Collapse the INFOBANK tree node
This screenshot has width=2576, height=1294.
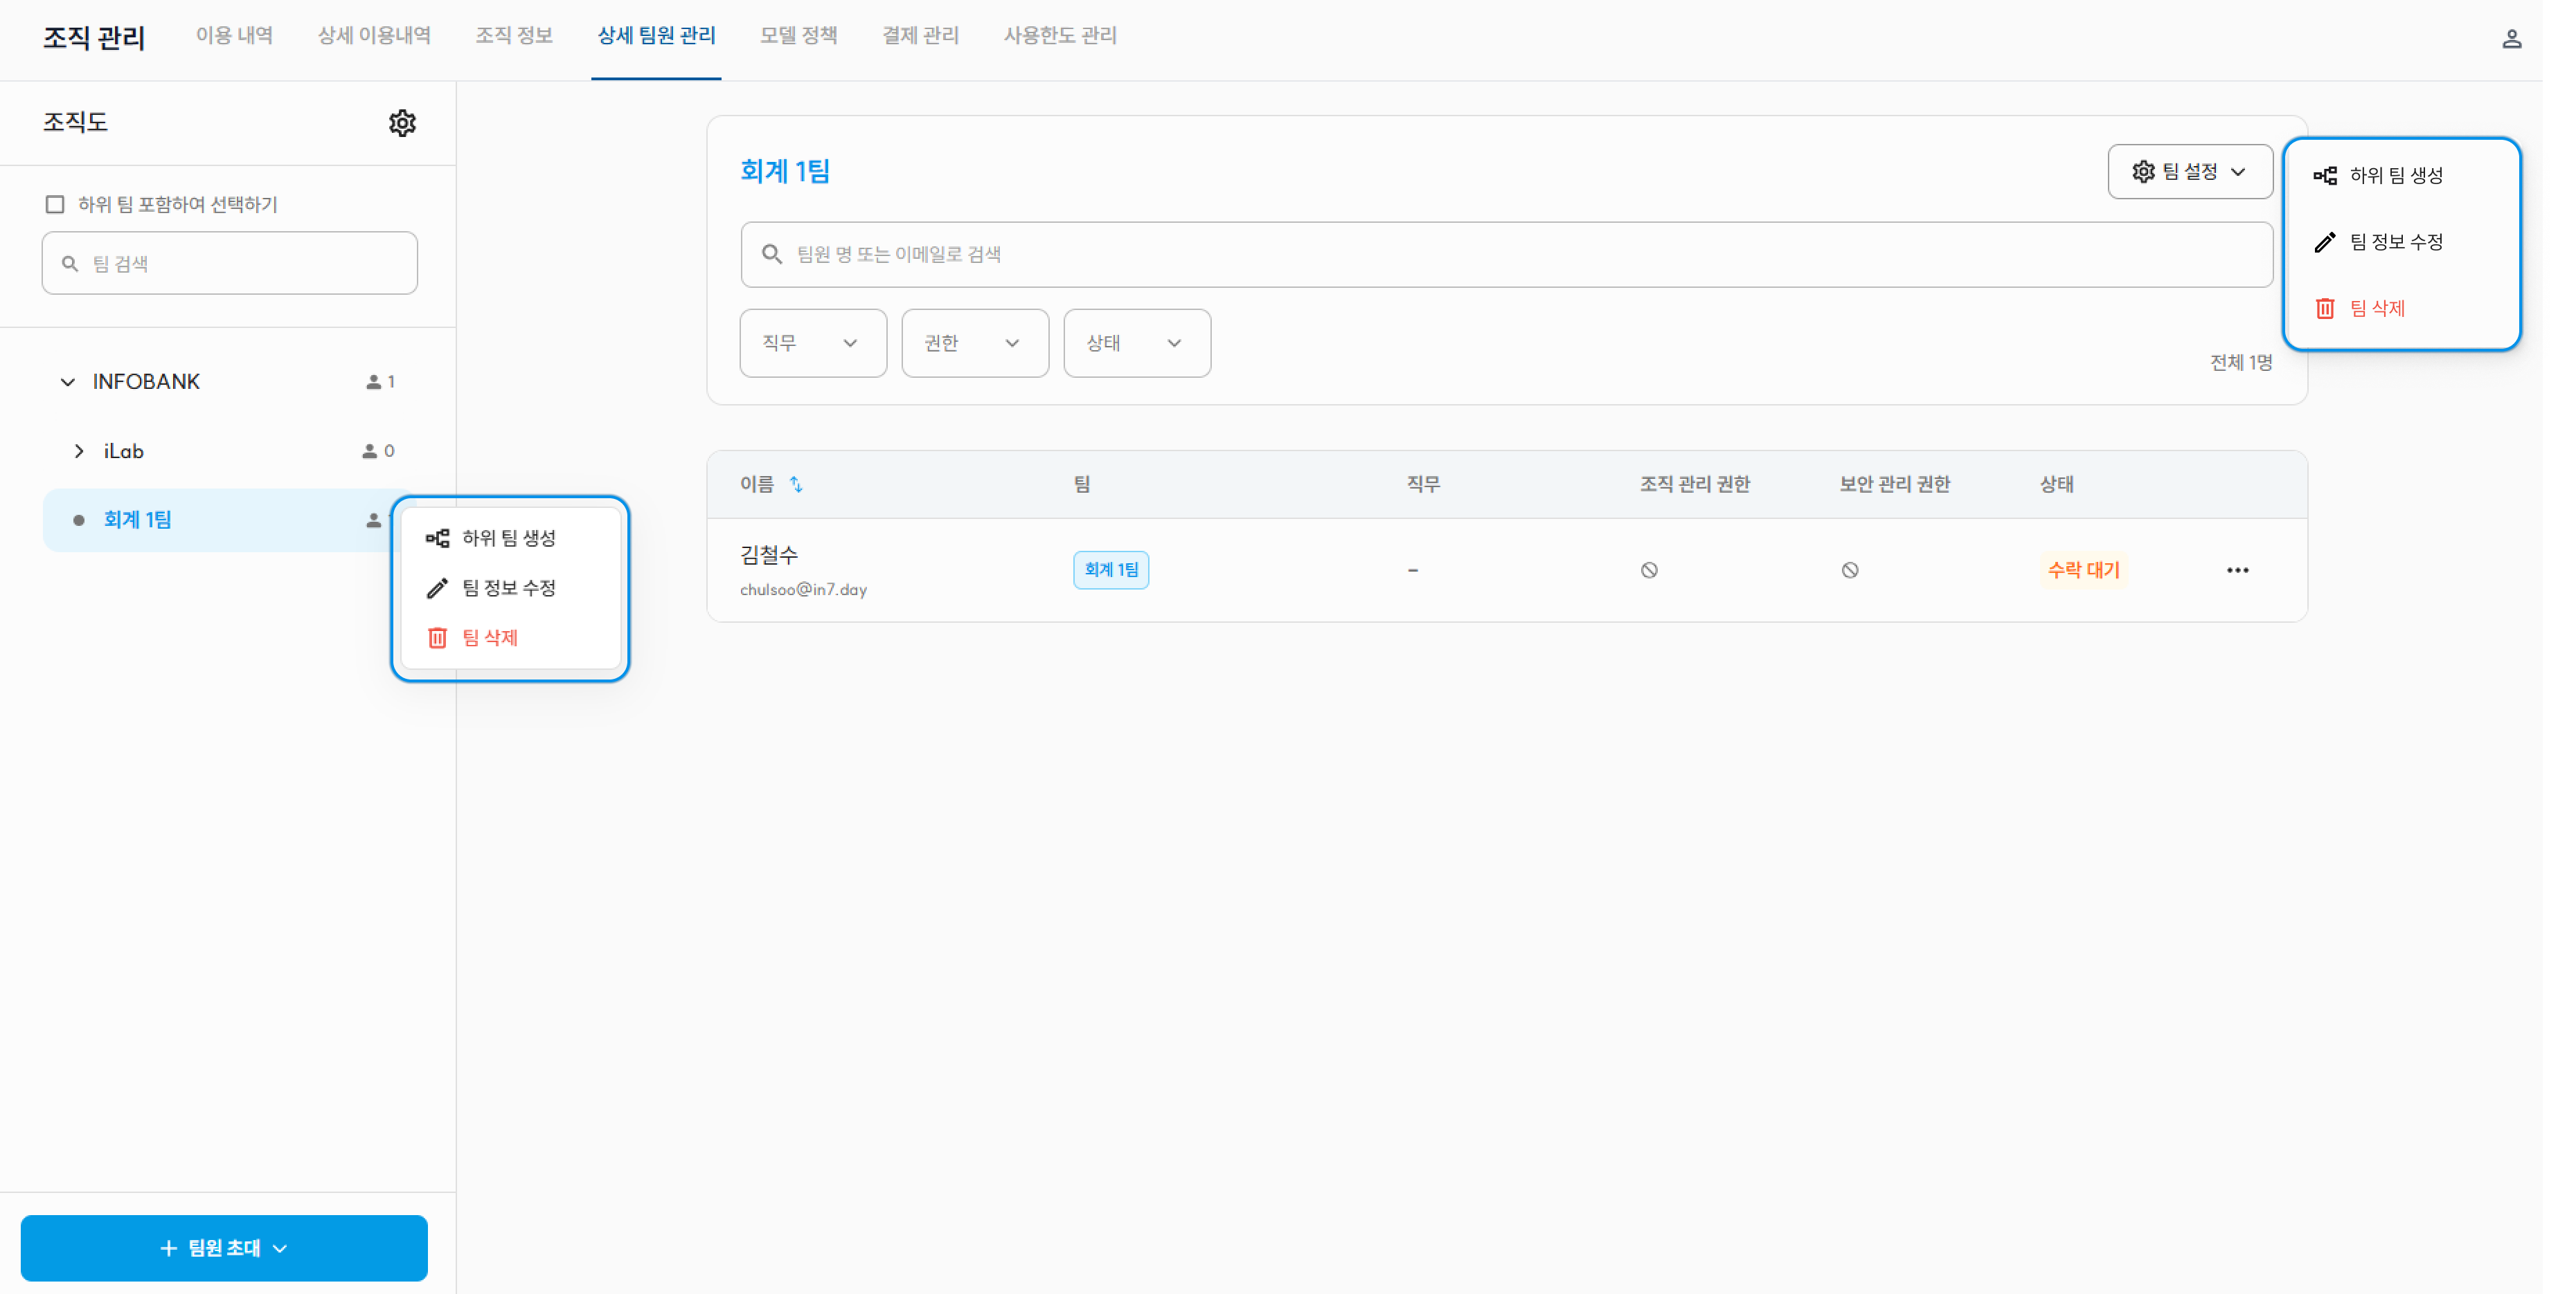[x=67, y=382]
